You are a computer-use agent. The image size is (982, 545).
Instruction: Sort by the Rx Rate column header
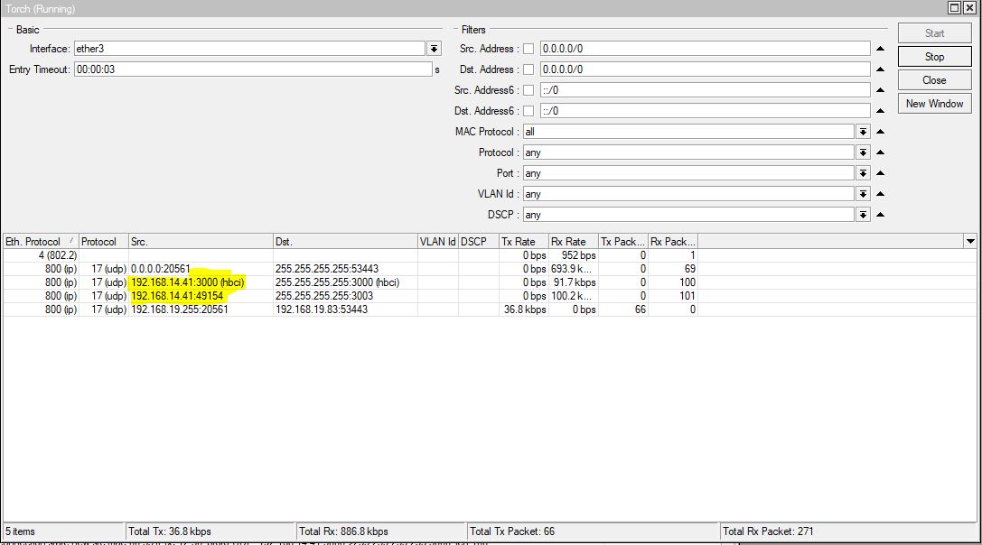[573, 242]
